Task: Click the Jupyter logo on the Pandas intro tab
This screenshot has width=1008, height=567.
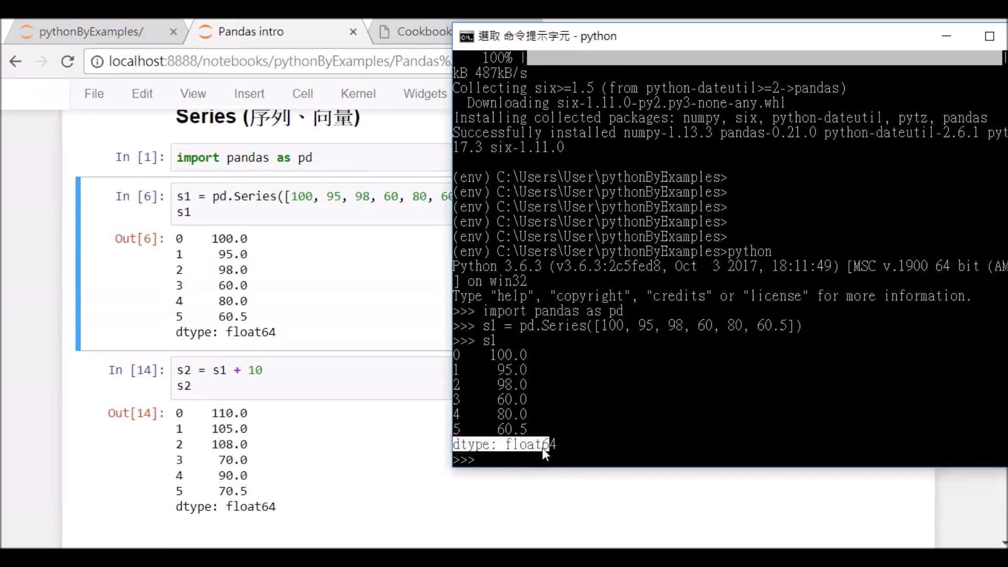Action: click(205, 31)
